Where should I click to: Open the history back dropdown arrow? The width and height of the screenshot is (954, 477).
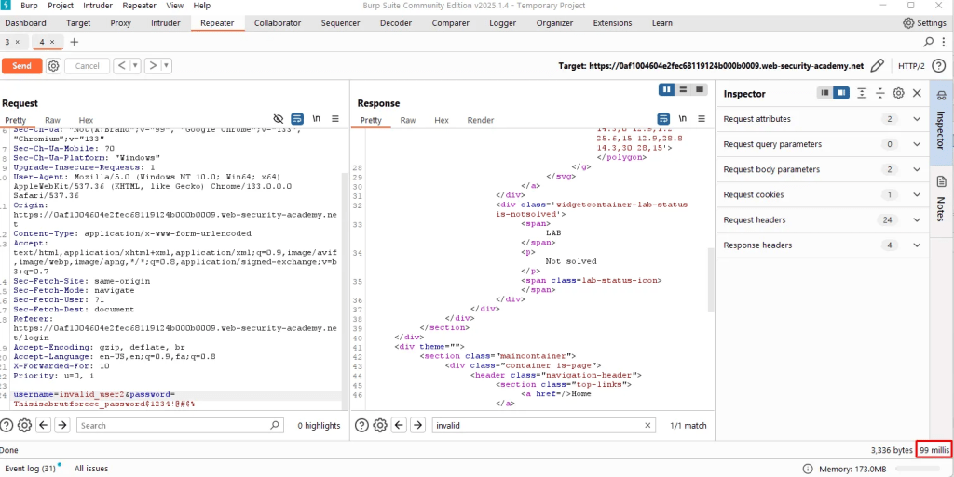coord(135,66)
